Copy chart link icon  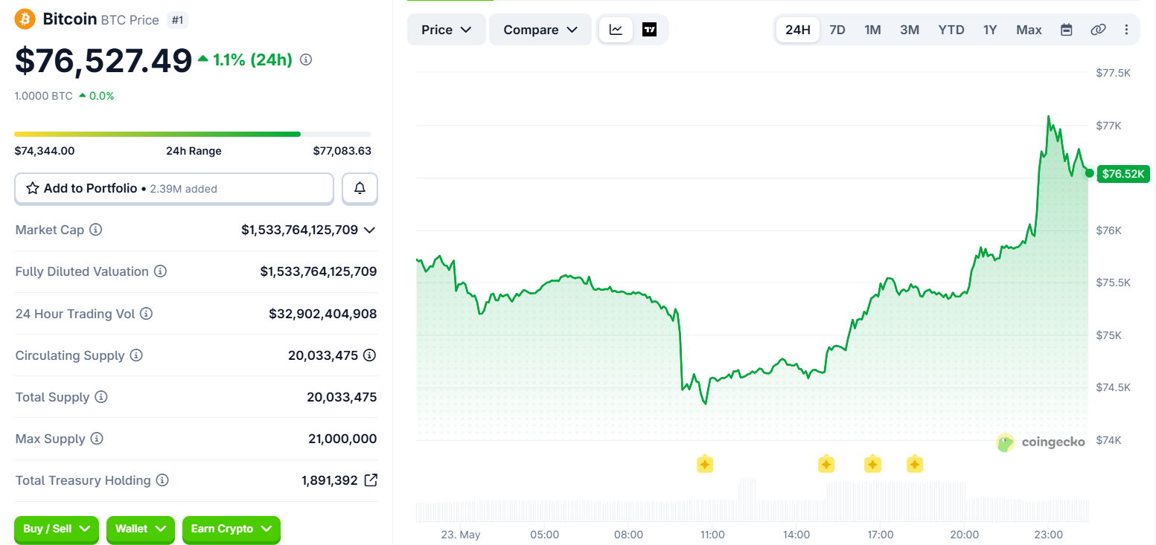pyautogui.click(x=1098, y=30)
